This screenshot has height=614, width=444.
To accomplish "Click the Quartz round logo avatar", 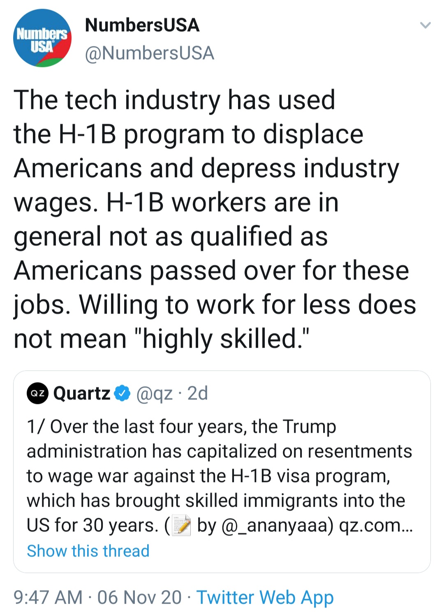I will (x=37, y=393).
